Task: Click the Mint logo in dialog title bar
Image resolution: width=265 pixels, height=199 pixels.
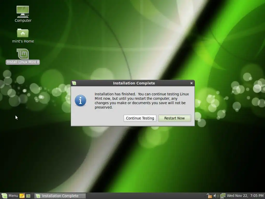Action: click(74, 83)
